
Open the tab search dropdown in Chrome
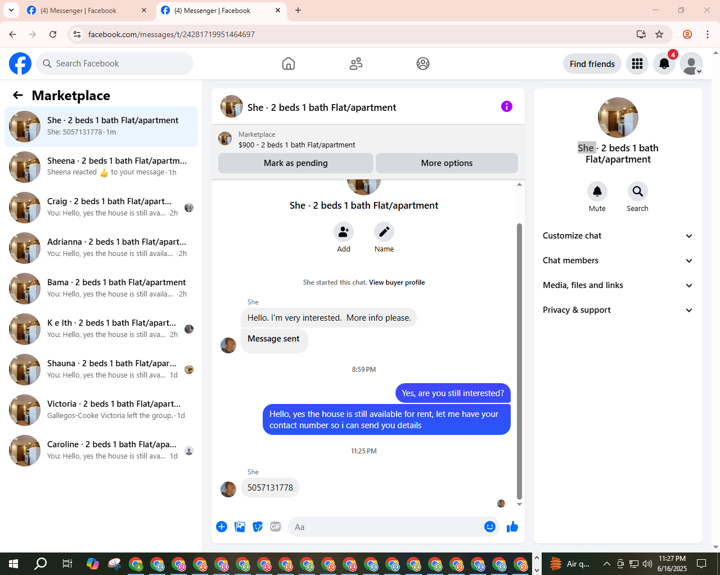tap(11, 10)
